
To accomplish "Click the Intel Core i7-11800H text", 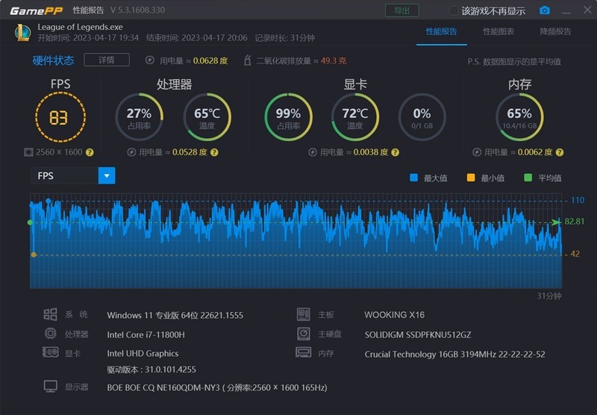I will 146,334.
